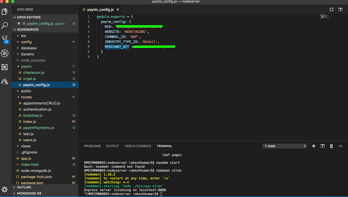Click the editor minimap preview

[325, 16]
